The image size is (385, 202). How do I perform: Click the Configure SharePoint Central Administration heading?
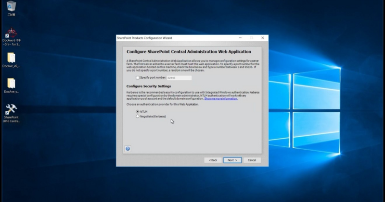click(189, 52)
